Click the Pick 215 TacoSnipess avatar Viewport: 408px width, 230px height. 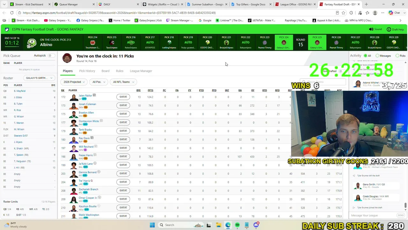click(112, 42)
